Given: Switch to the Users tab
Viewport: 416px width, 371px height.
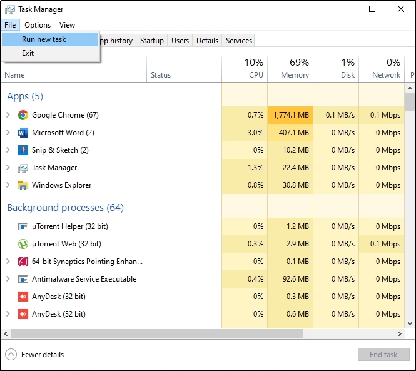Looking at the screenshot, I should [180, 41].
